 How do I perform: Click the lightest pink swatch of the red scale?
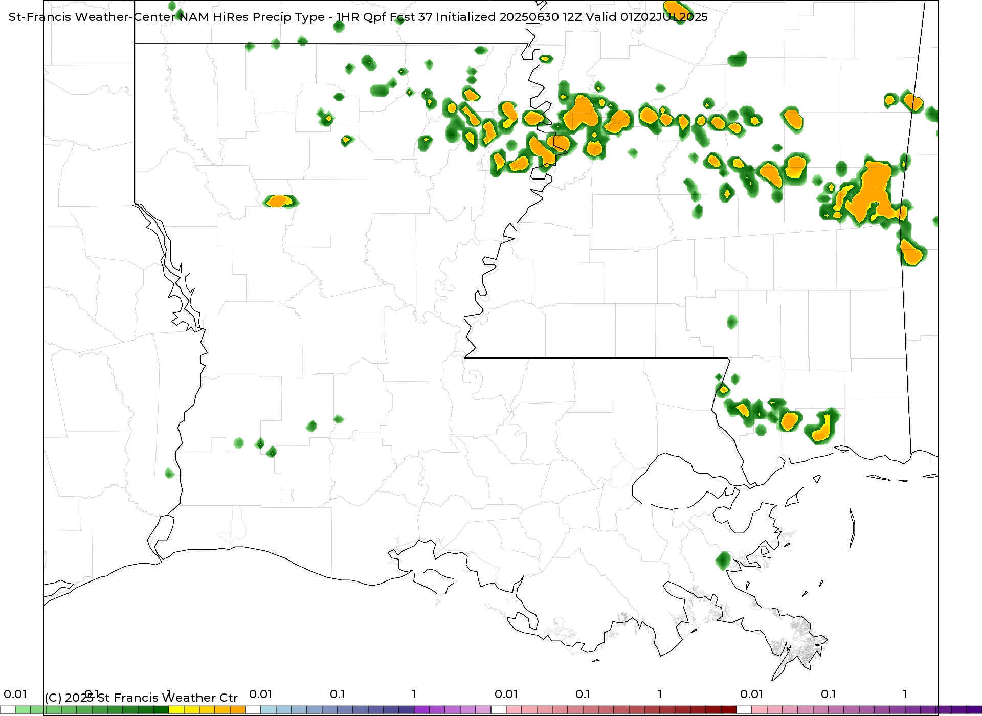514,710
